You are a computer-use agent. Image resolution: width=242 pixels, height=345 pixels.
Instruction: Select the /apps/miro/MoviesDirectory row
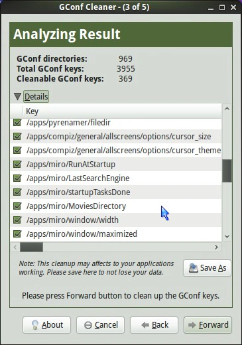point(116,206)
